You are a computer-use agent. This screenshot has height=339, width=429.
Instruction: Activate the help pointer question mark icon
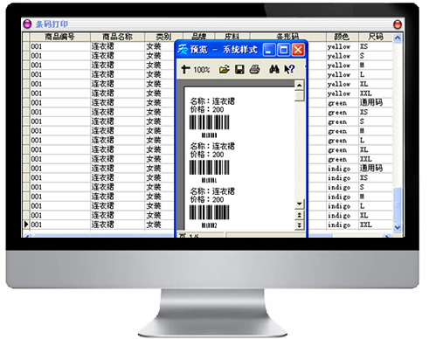pyautogui.click(x=289, y=69)
